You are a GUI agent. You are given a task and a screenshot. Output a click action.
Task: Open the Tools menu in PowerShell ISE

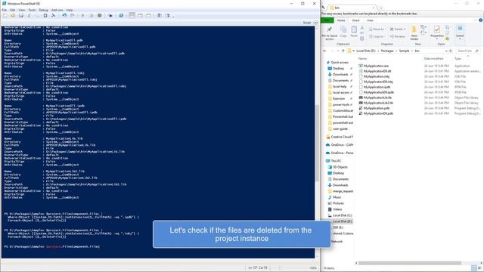click(x=32, y=10)
